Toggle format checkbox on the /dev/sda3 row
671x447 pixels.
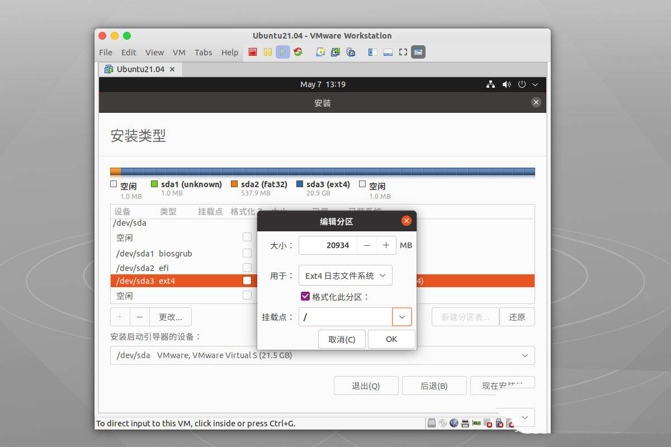247,280
